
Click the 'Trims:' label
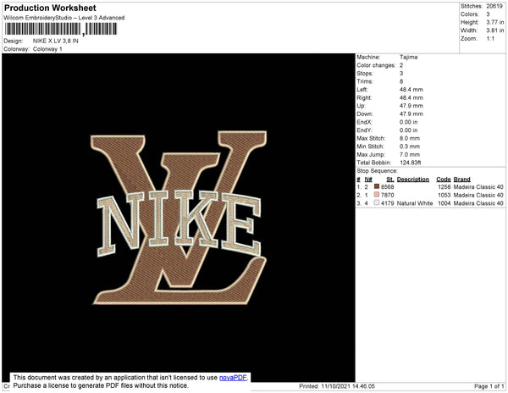click(365, 81)
